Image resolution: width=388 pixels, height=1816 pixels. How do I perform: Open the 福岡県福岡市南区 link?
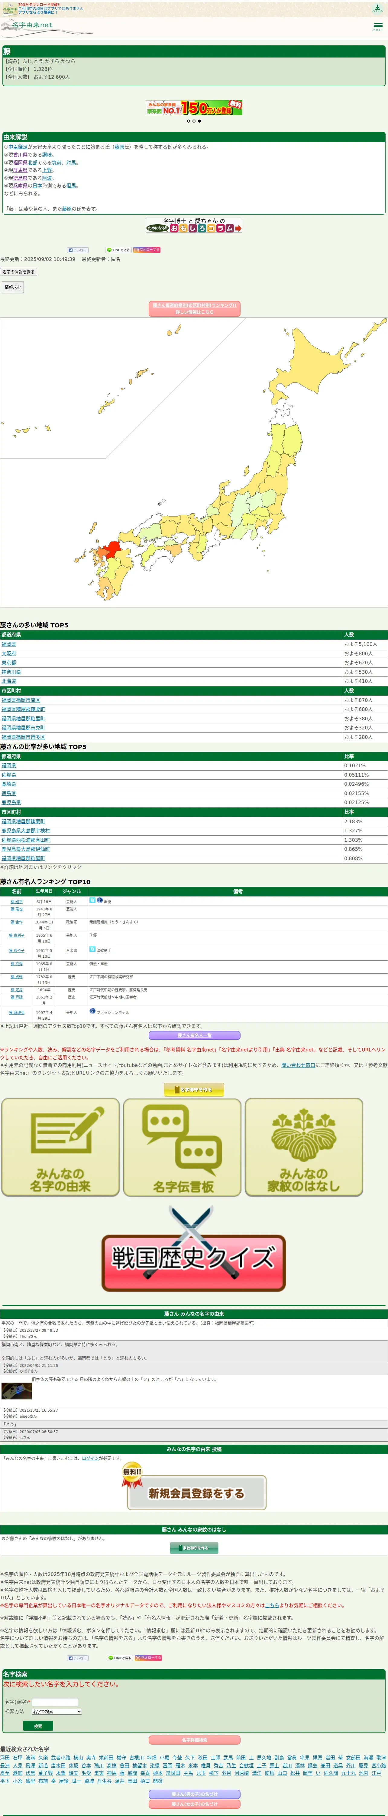point(21,700)
